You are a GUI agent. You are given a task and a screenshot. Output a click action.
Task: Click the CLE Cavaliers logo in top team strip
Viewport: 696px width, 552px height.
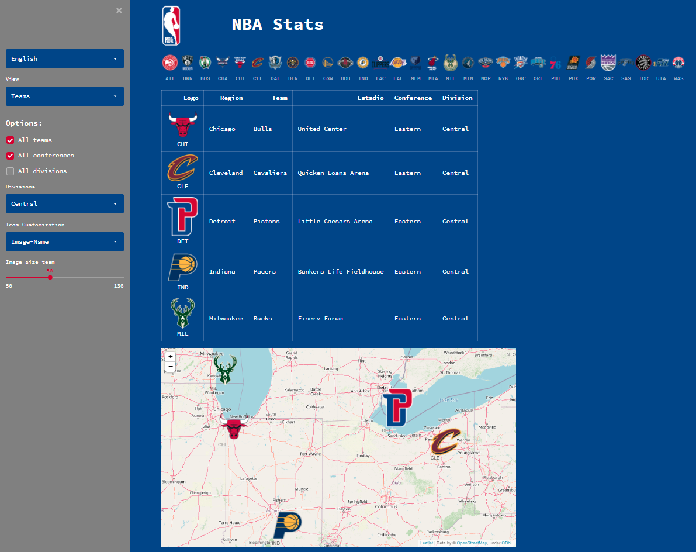[x=258, y=63]
